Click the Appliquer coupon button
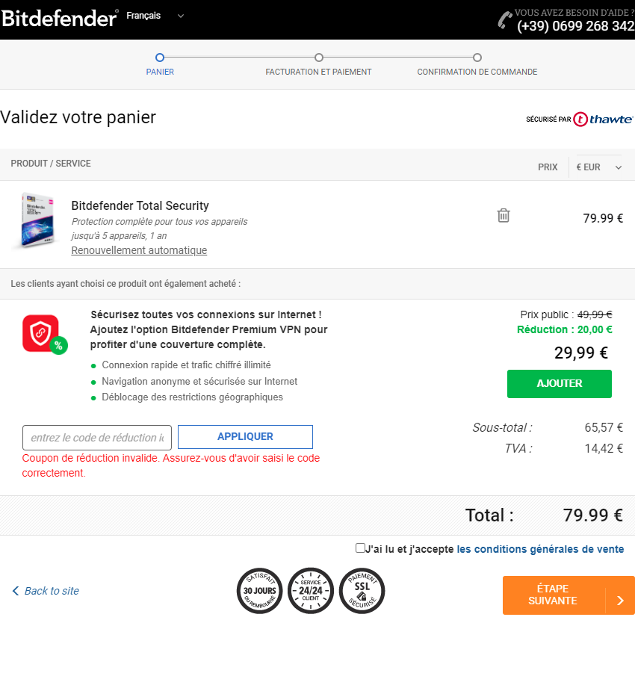The width and height of the screenshot is (635, 682). [x=245, y=437]
